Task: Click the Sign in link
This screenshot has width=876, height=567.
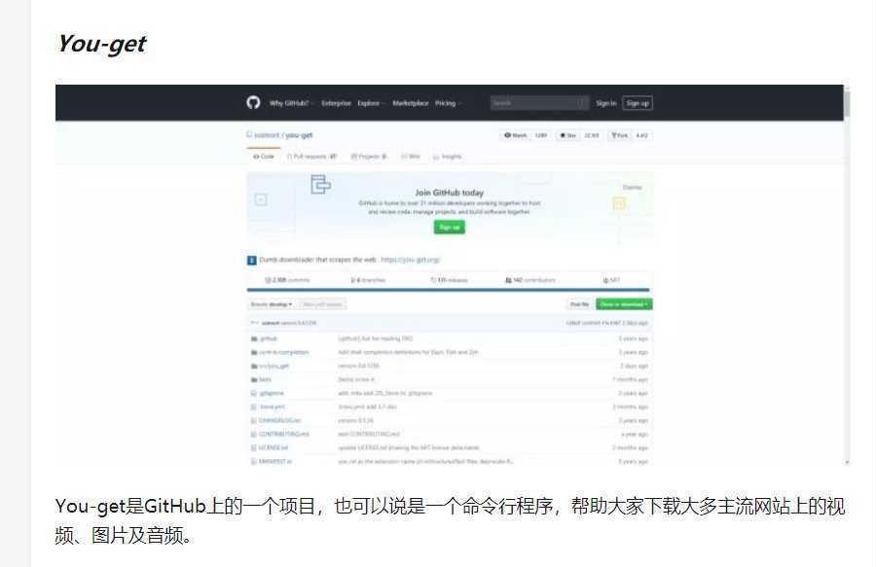Action: tap(605, 103)
